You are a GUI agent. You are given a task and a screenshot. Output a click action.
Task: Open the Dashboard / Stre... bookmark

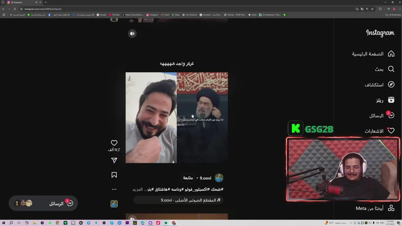(270, 15)
